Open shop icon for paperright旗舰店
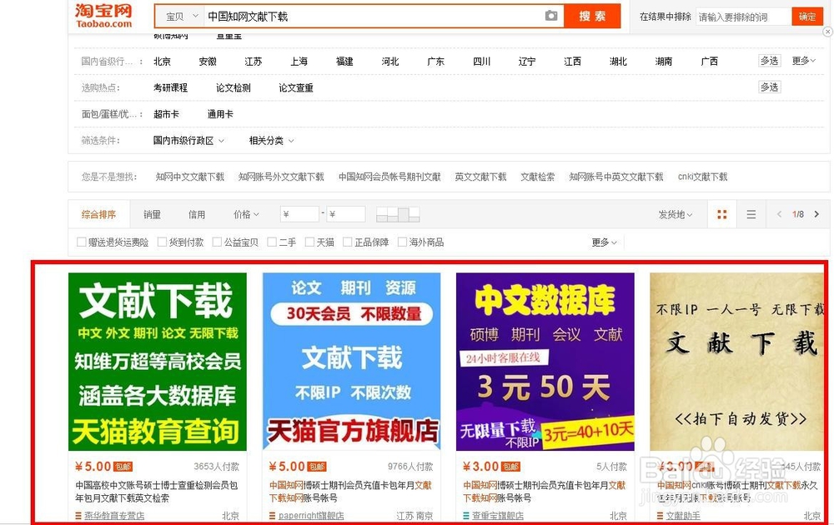 273,516
